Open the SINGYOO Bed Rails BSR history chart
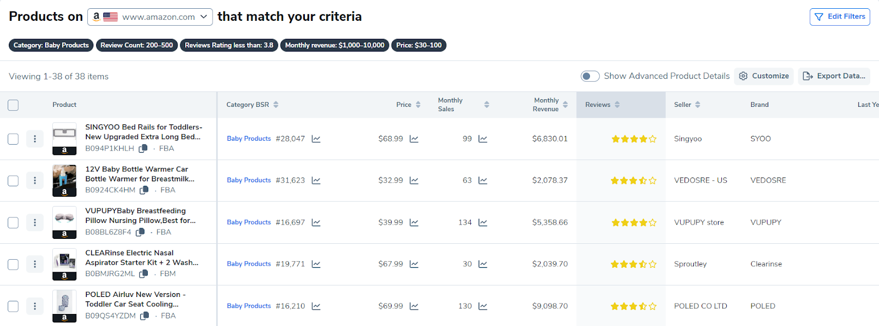Screen dimensions: 879x326 pyautogui.click(x=316, y=139)
